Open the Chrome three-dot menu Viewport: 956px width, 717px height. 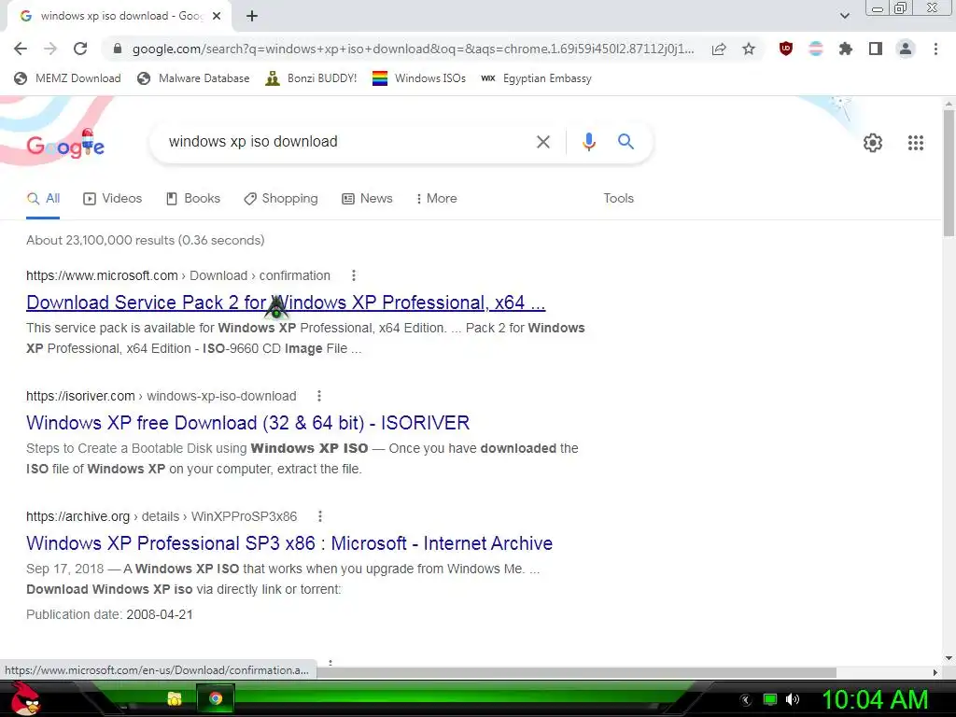click(x=935, y=49)
